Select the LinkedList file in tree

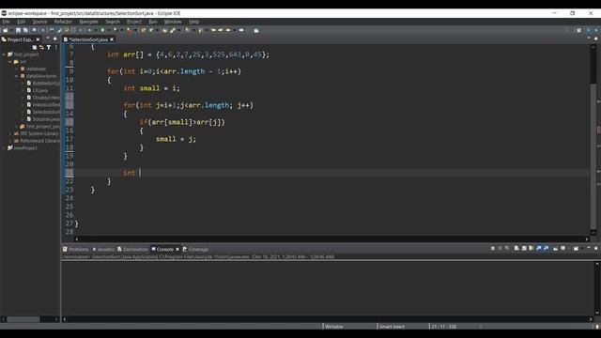tap(43, 104)
